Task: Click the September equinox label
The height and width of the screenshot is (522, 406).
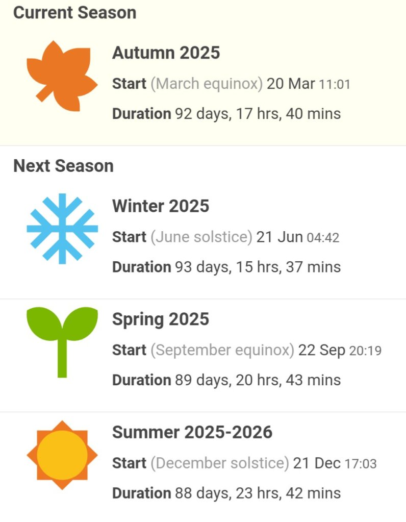Action: point(222,350)
